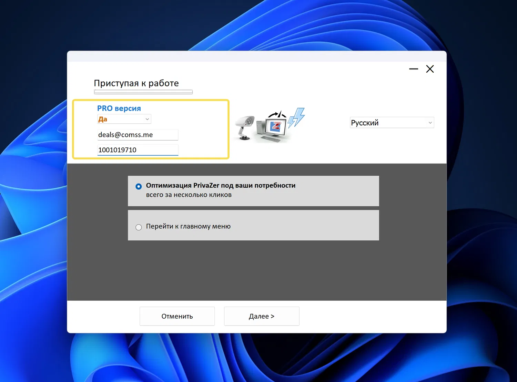
Task: Click the PRO версия label
Action: click(x=119, y=108)
